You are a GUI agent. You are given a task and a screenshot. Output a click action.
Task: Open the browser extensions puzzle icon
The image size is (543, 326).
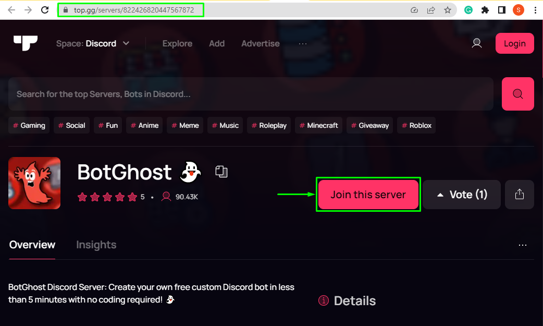point(485,10)
